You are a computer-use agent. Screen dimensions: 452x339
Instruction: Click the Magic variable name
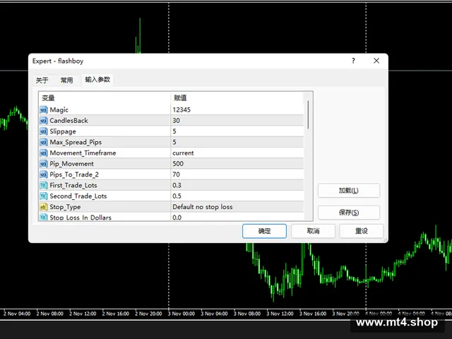pyautogui.click(x=59, y=110)
